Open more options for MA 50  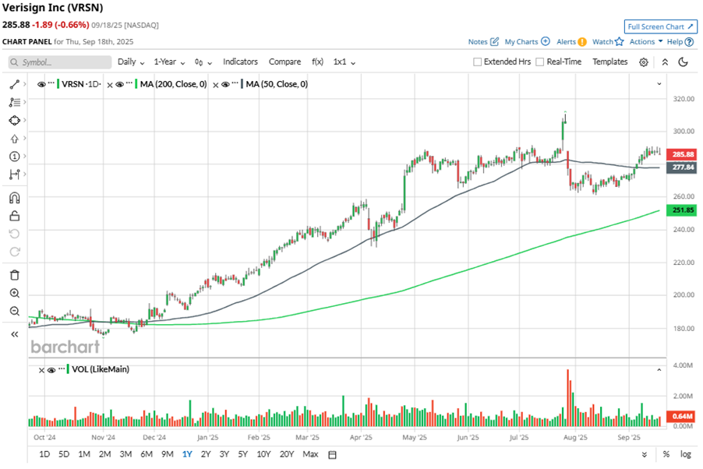[x=235, y=83]
